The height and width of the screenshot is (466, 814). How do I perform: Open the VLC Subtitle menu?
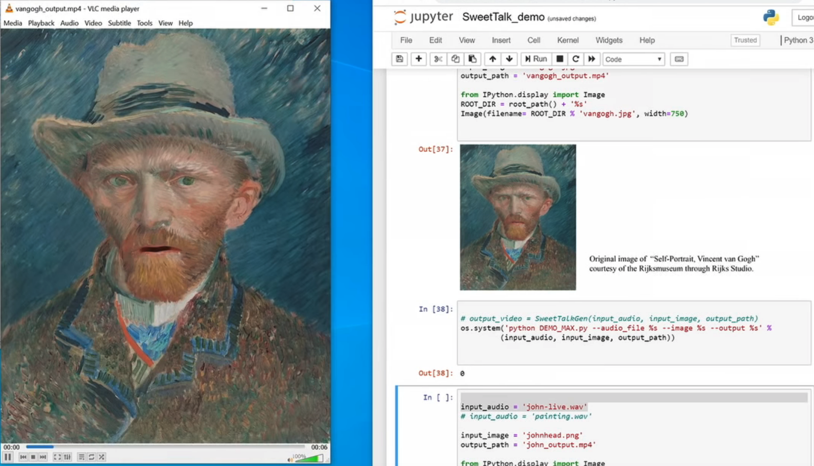coord(119,23)
